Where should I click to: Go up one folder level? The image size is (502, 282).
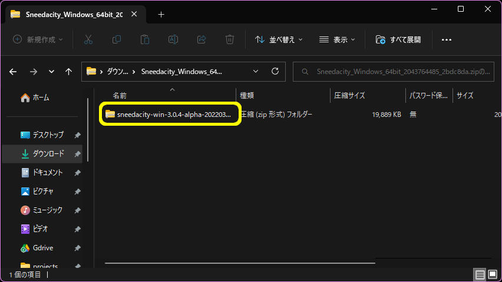[68, 72]
